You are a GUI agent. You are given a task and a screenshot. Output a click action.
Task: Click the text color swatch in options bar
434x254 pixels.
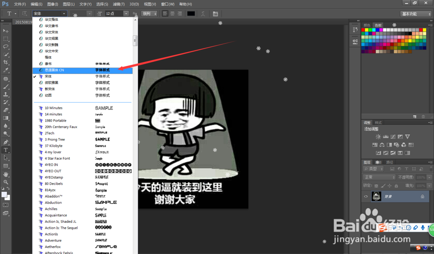coord(191,13)
